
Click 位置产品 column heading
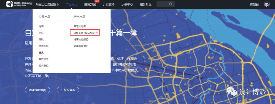pos(44,17)
